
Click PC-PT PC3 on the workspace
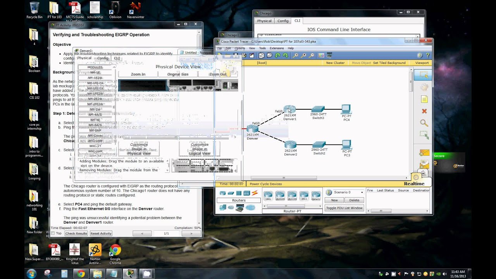(346, 145)
